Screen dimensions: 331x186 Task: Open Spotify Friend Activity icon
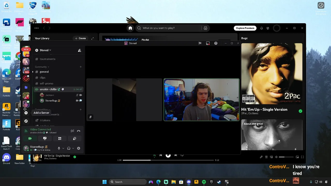[268, 28]
